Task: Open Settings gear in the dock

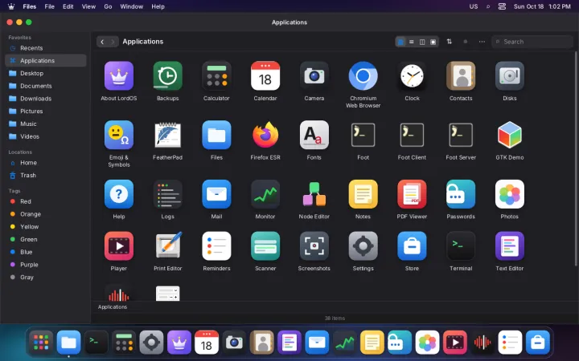Action: [x=151, y=343]
